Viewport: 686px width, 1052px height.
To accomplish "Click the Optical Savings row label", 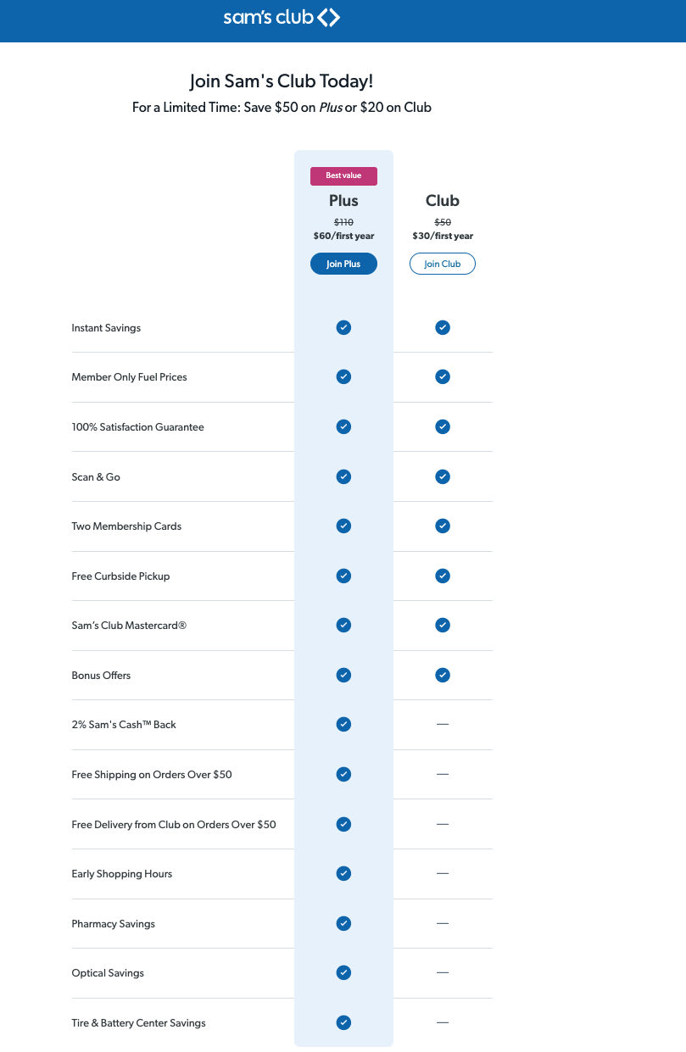I will pos(108,973).
